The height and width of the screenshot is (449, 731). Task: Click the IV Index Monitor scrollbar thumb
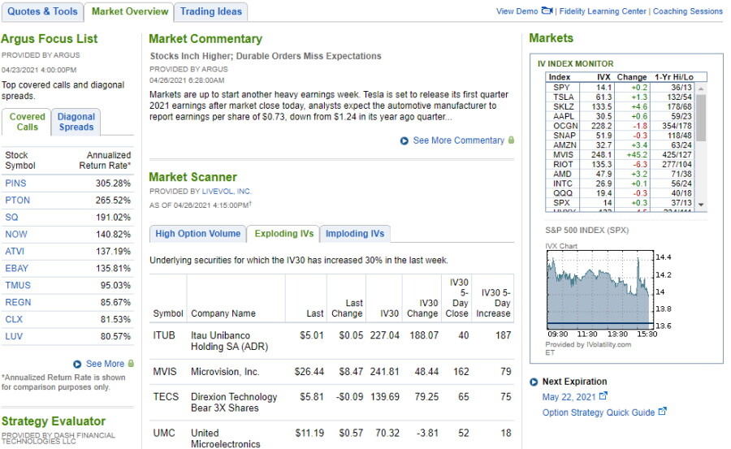pyautogui.click(x=701, y=118)
